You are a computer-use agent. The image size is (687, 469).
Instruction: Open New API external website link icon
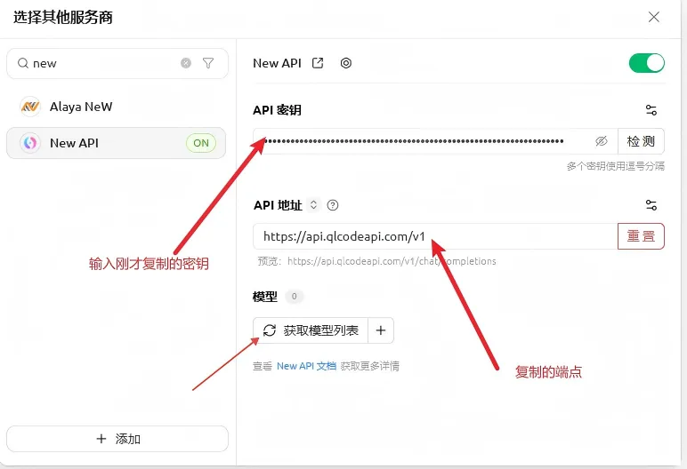tap(318, 63)
